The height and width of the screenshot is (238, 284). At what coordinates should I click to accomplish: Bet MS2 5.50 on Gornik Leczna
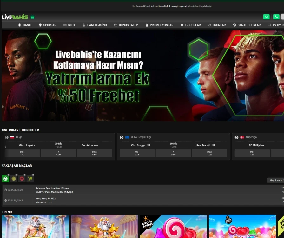click(x=94, y=153)
